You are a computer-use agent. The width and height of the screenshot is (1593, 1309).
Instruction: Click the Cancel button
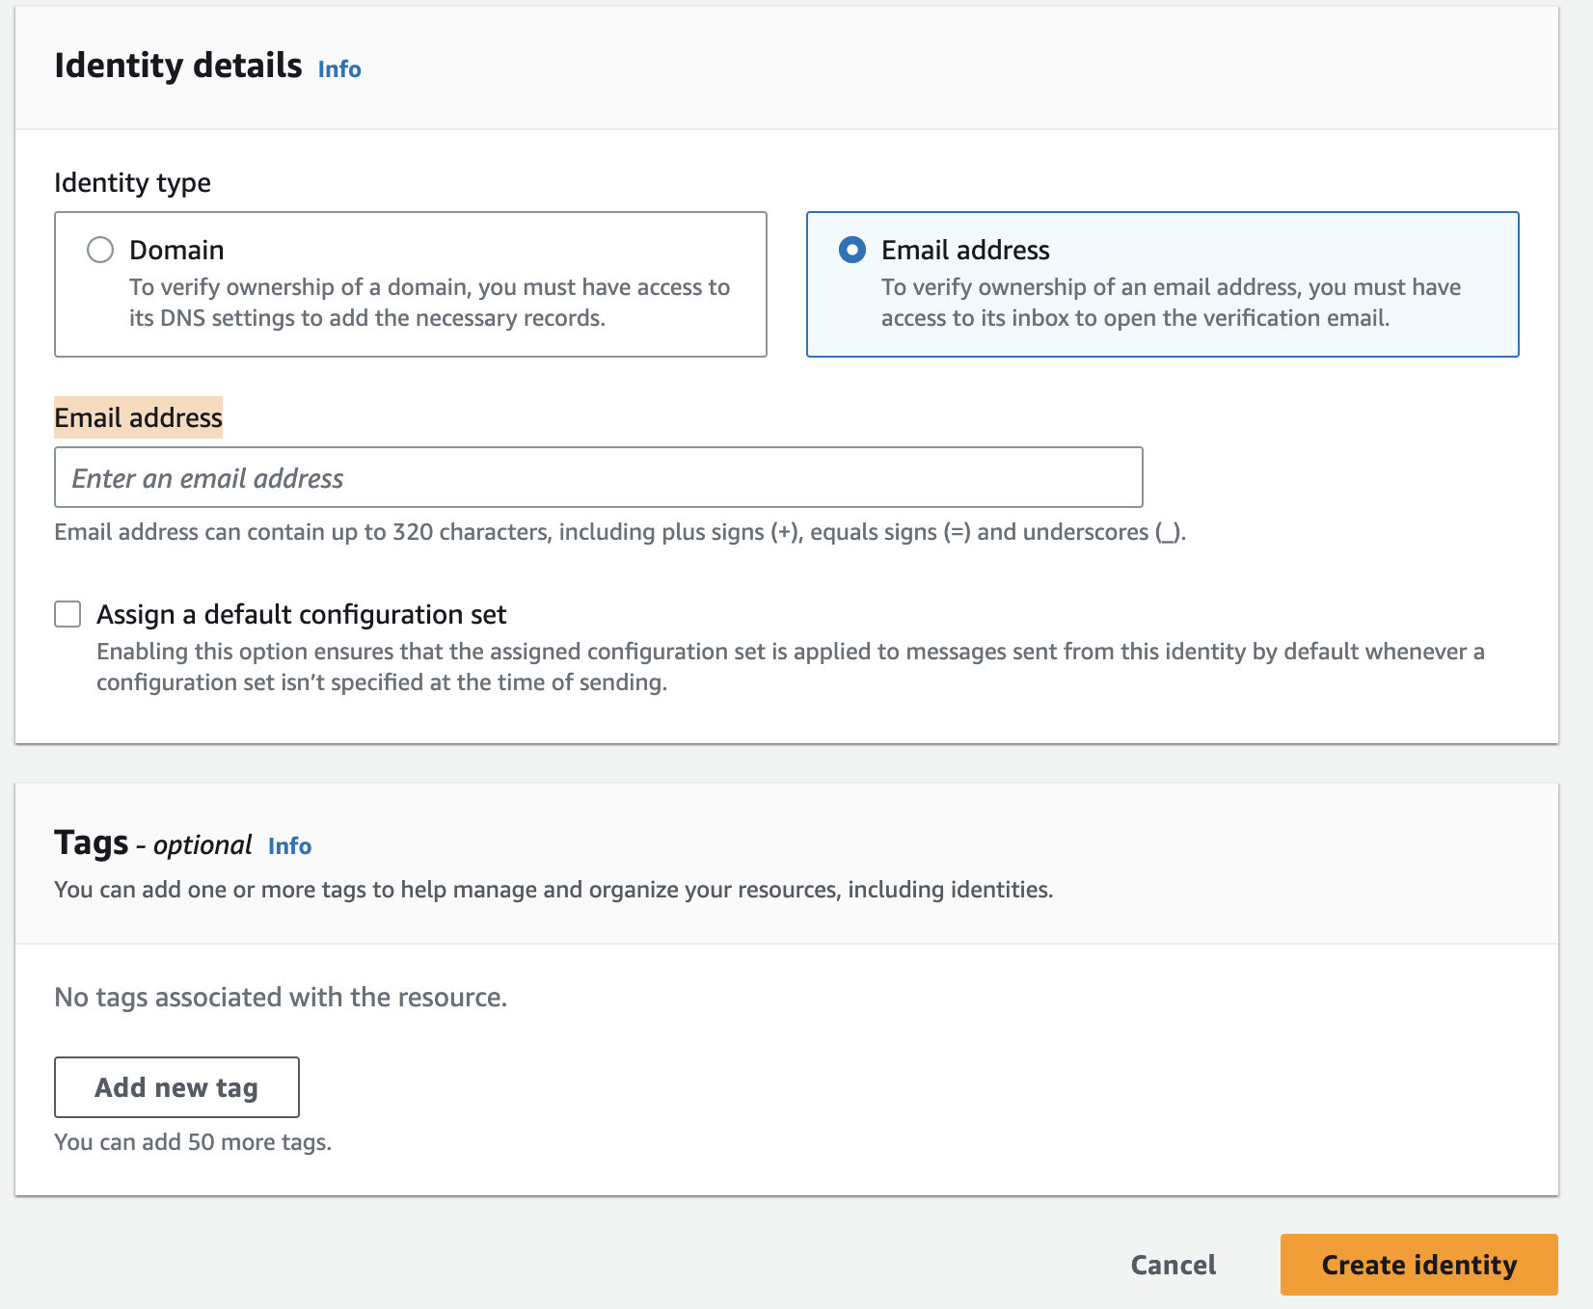pyautogui.click(x=1171, y=1264)
